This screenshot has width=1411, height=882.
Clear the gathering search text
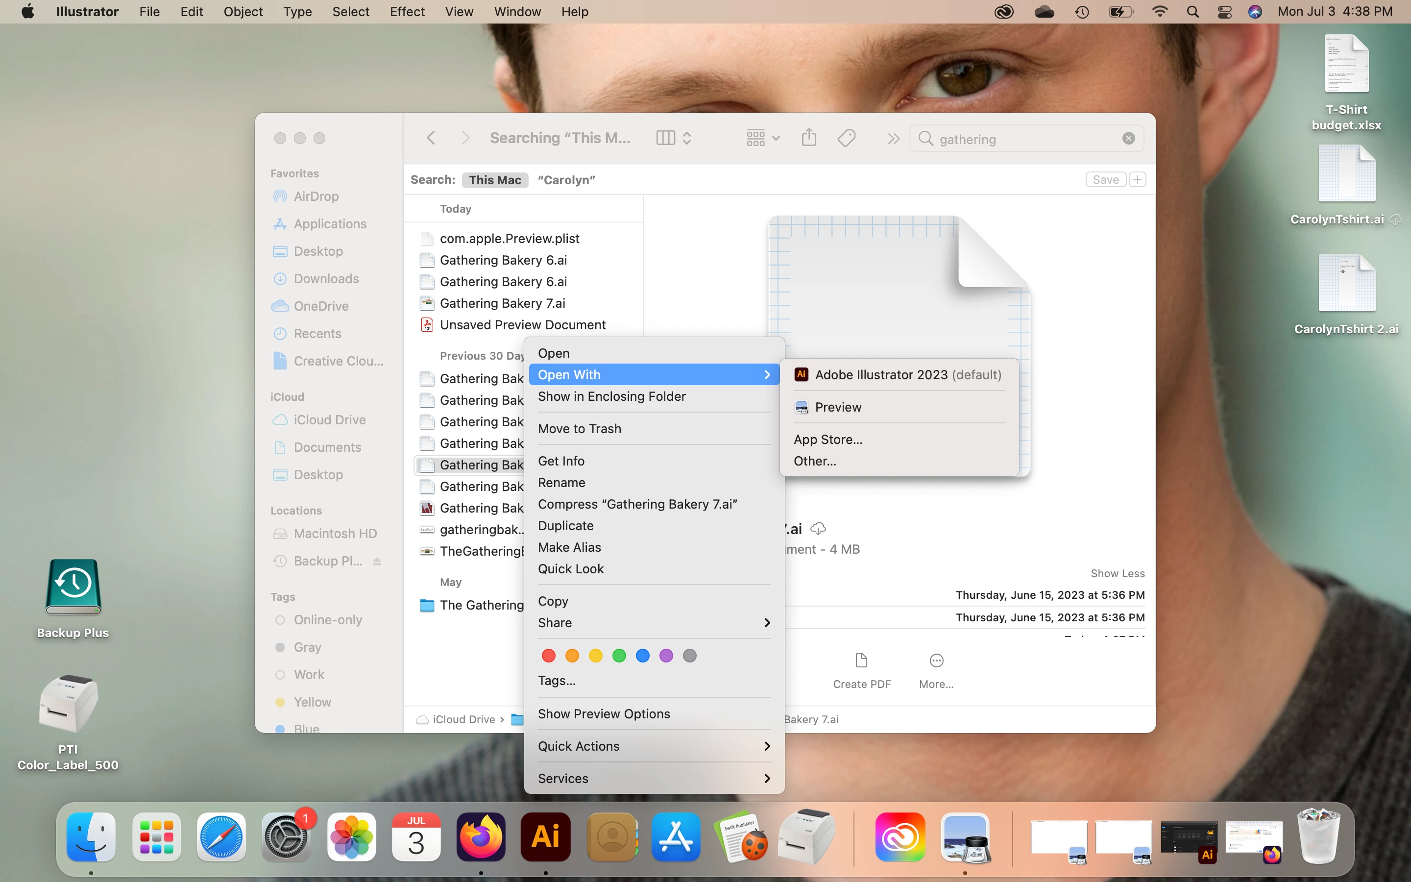[1128, 138]
